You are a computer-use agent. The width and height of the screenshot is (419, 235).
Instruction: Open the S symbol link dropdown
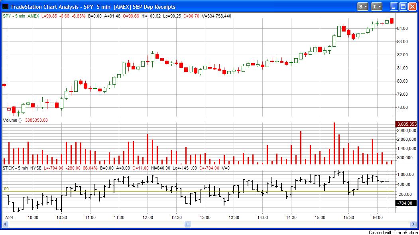click(x=363, y=7)
